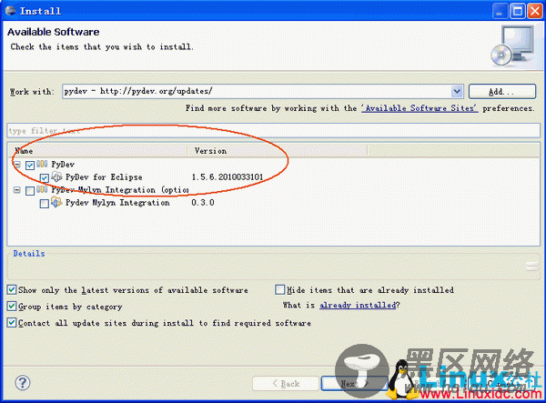
Task: Click version 0.3.0 cell
Action: [x=203, y=203]
